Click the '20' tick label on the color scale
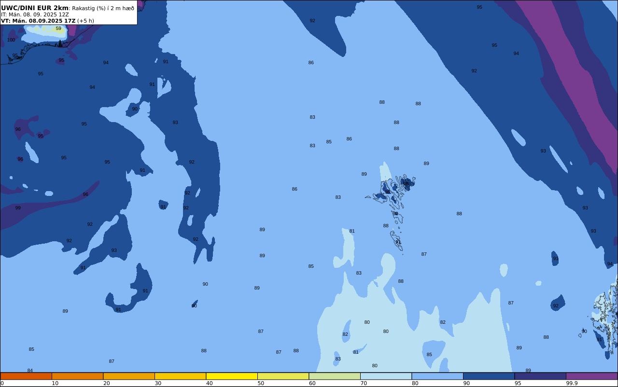 coord(107,383)
